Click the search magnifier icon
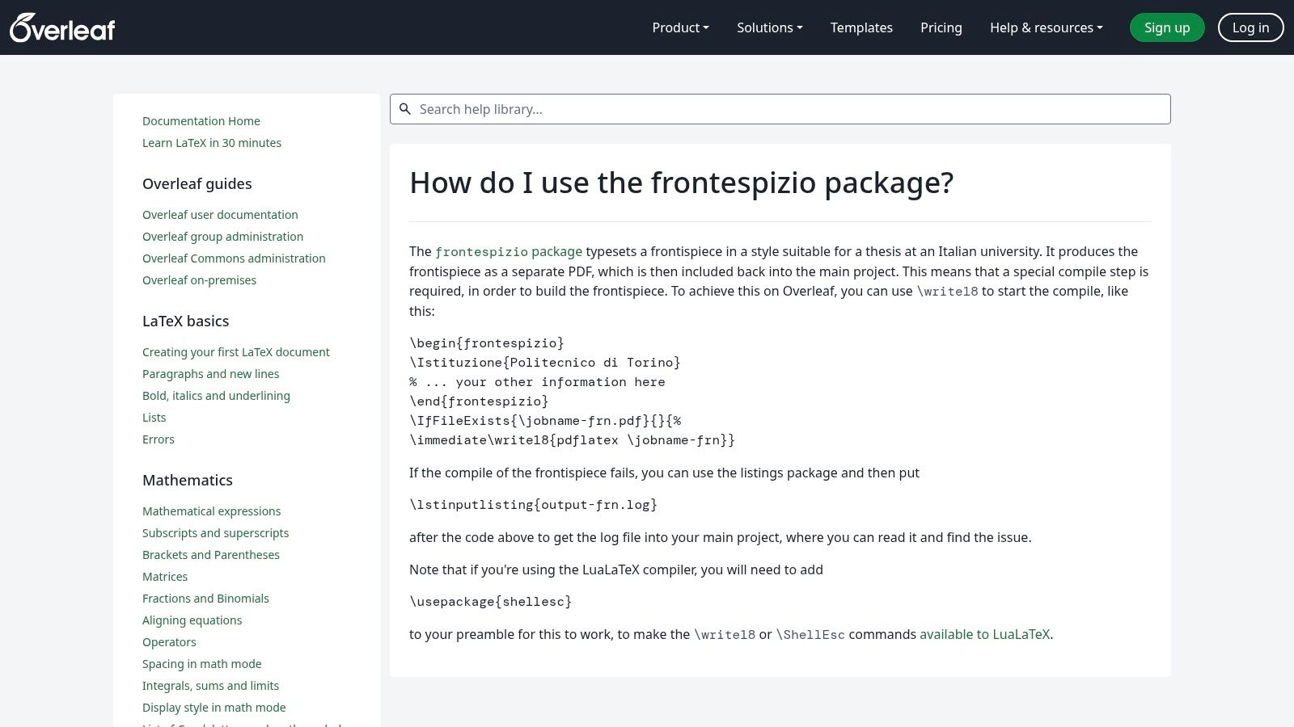Image resolution: width=1294 pixels, height=727 pixels. 405,109
